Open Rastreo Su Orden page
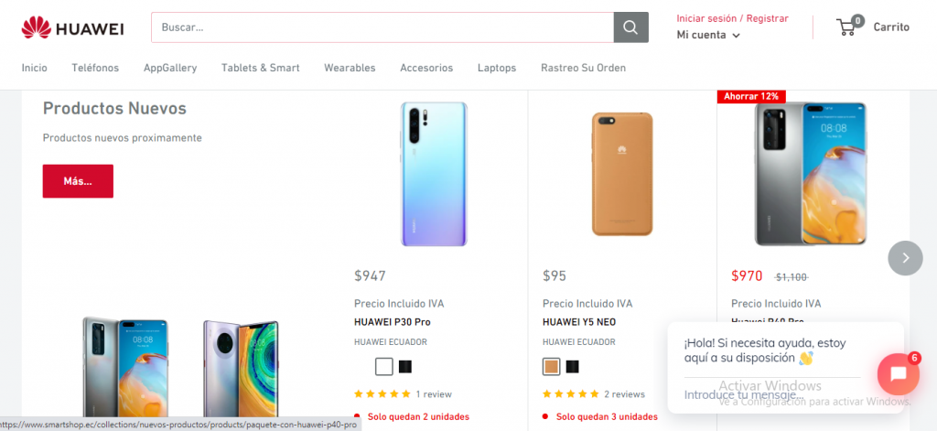This screenshot has height=431, width=937. 583,68
